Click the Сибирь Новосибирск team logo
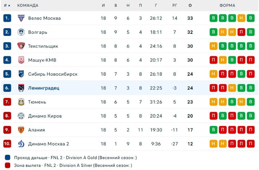The image size is (259, 170). click(x=21, y=74)
